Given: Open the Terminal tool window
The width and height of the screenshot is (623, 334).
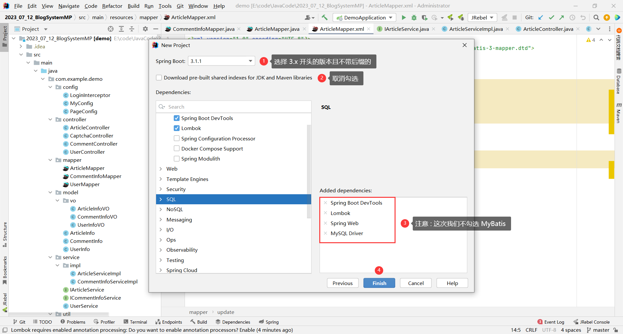Looking at the screenshot, I should tap(135, 322).
